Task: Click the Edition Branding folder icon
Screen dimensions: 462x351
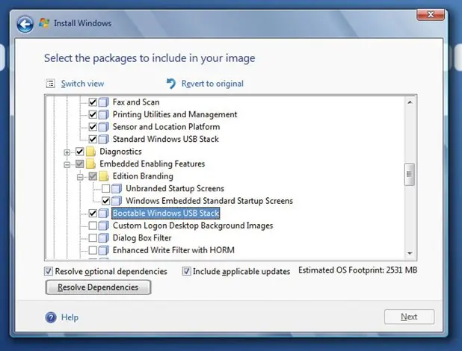Action: (x=103, y=176)
